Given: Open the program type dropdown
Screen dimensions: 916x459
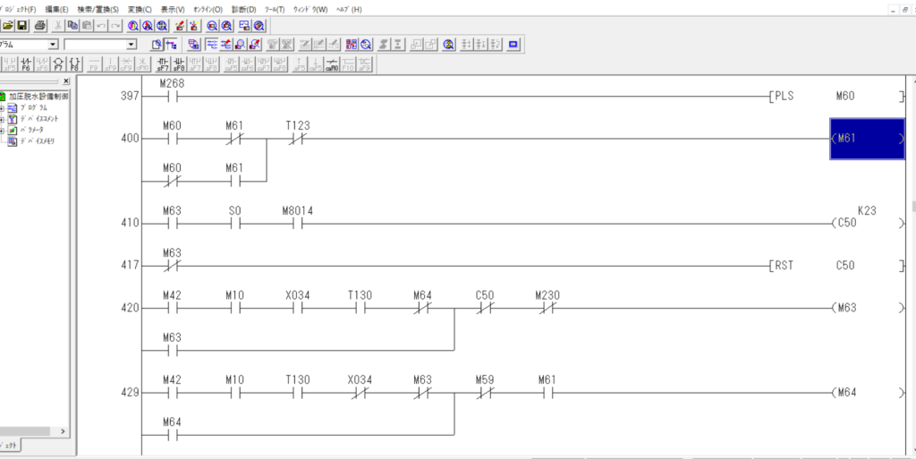Looking at the screenshot, I should (53, 45).
